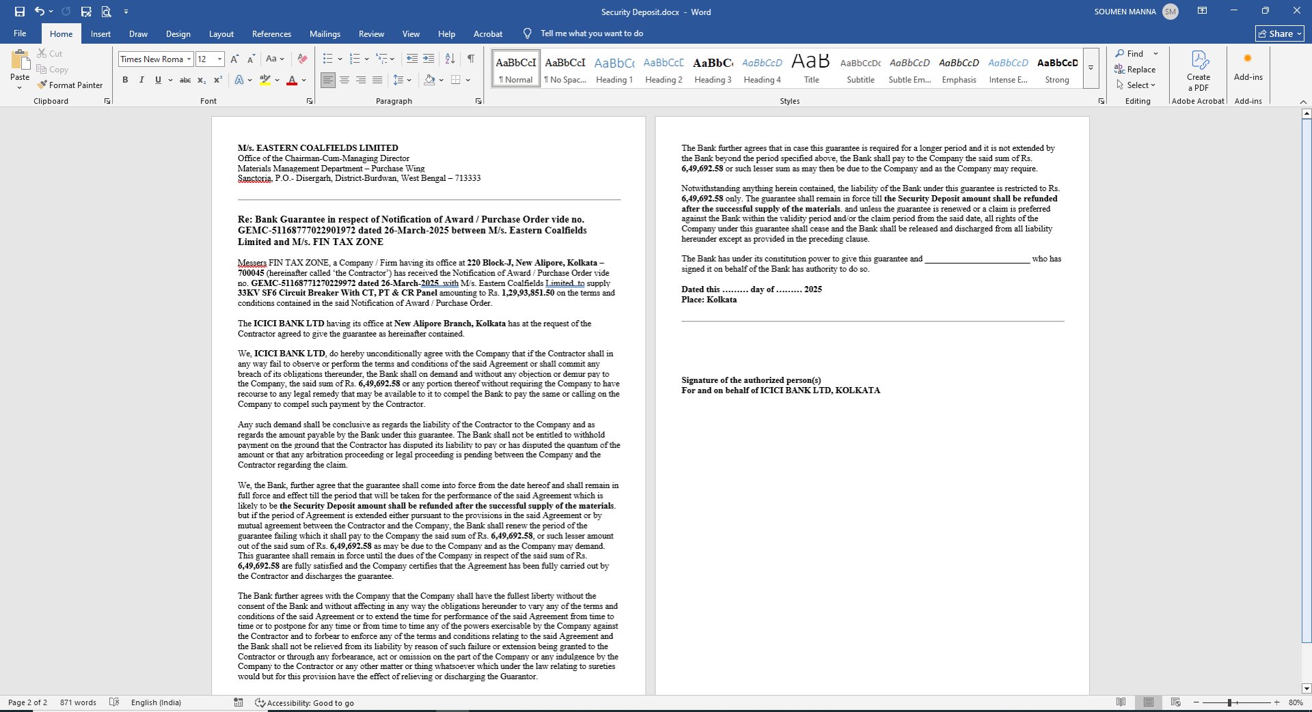Open word count from 871 words
This screenshot has width=1312, height=712.
(78, 702)
